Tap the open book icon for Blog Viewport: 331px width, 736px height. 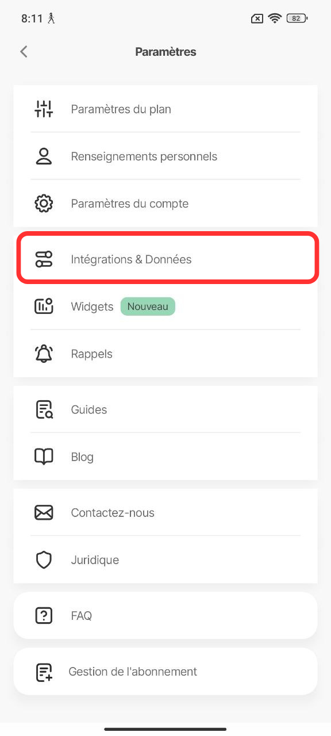(x=44, y=457)
